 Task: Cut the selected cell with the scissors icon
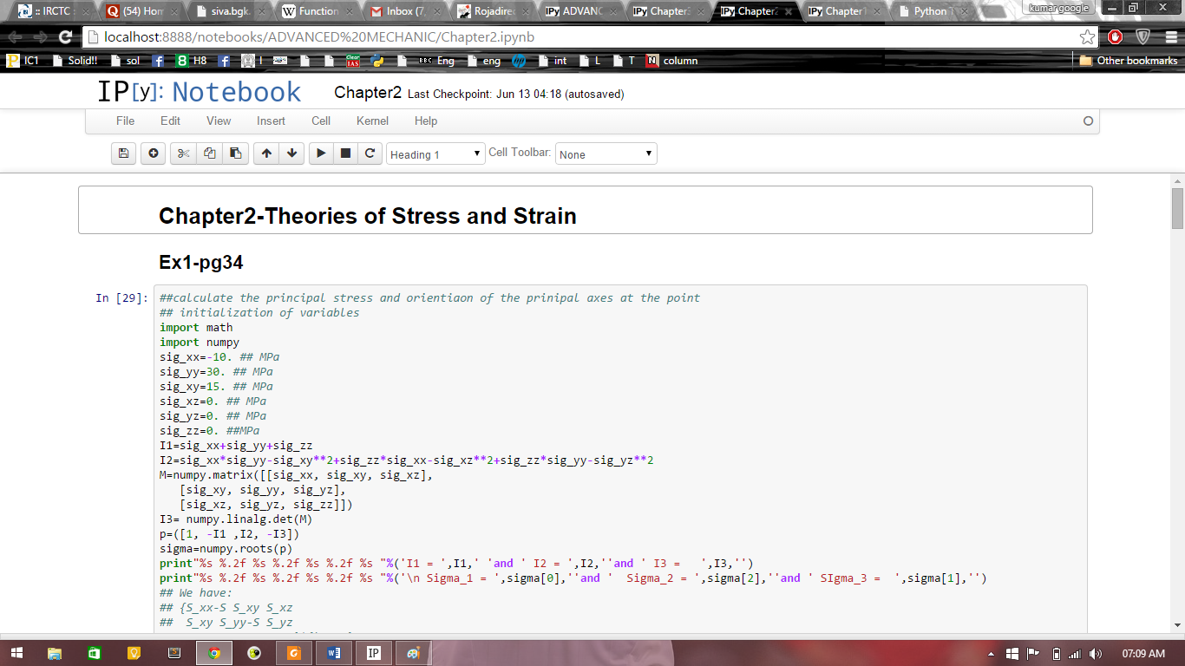pos(183,153)
